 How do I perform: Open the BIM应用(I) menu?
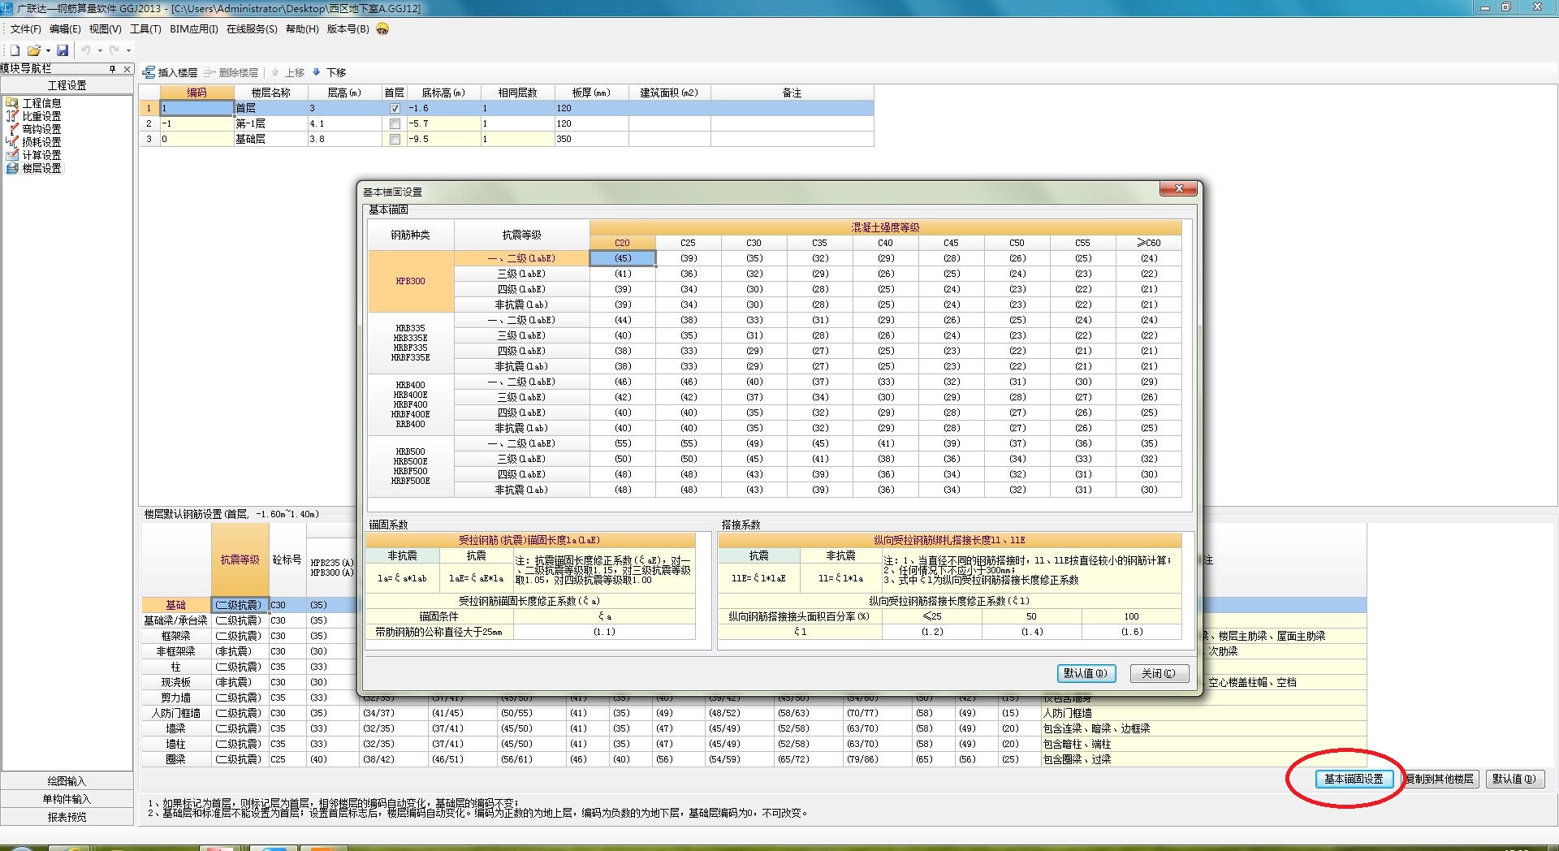pos(193,29)
